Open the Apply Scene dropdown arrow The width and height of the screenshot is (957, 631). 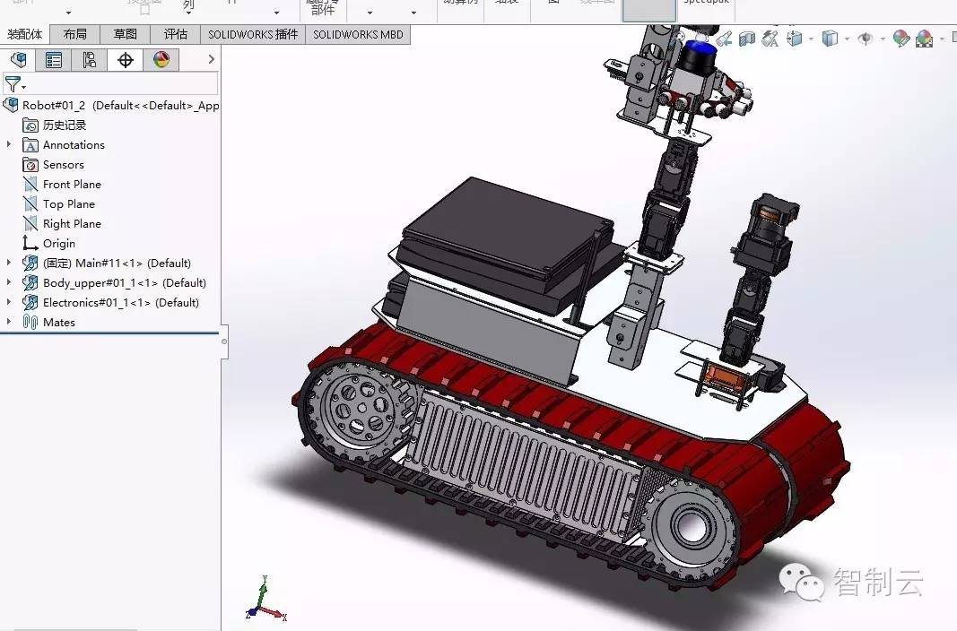[943, 39]
